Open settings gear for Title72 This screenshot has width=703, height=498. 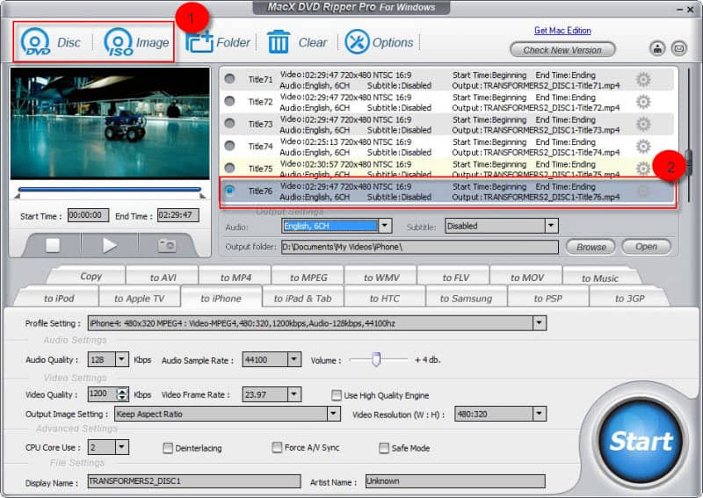click(643, 102)
